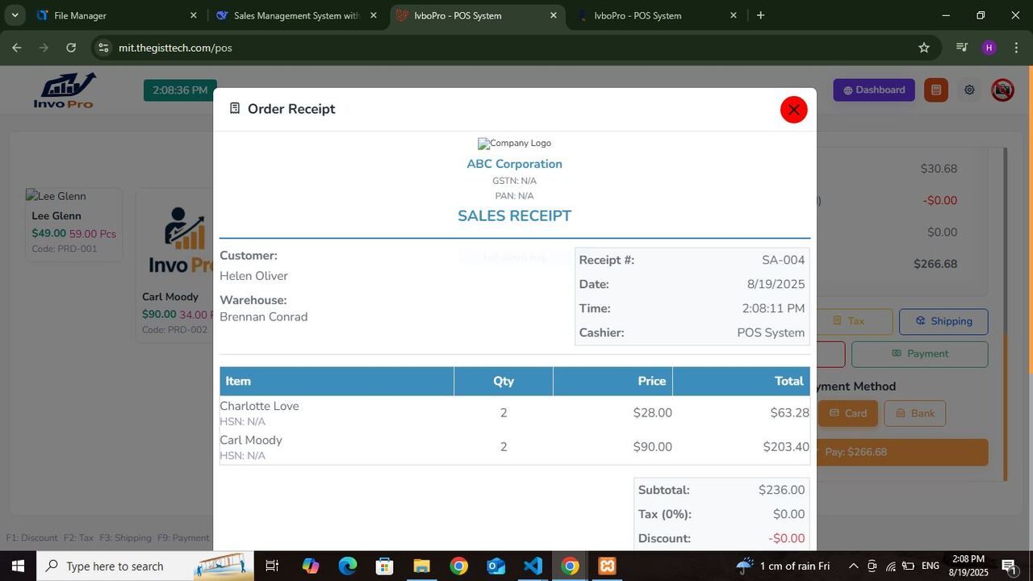1033x581 pixels.
Task: Select Bank payment method
Action: (x=914, y=413)
